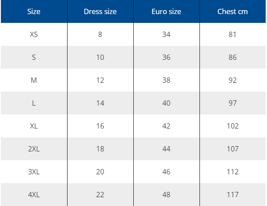Click the Dress size column header
Image resolution: width=267 pixels, height=206 pixels.
coord(100,11)
